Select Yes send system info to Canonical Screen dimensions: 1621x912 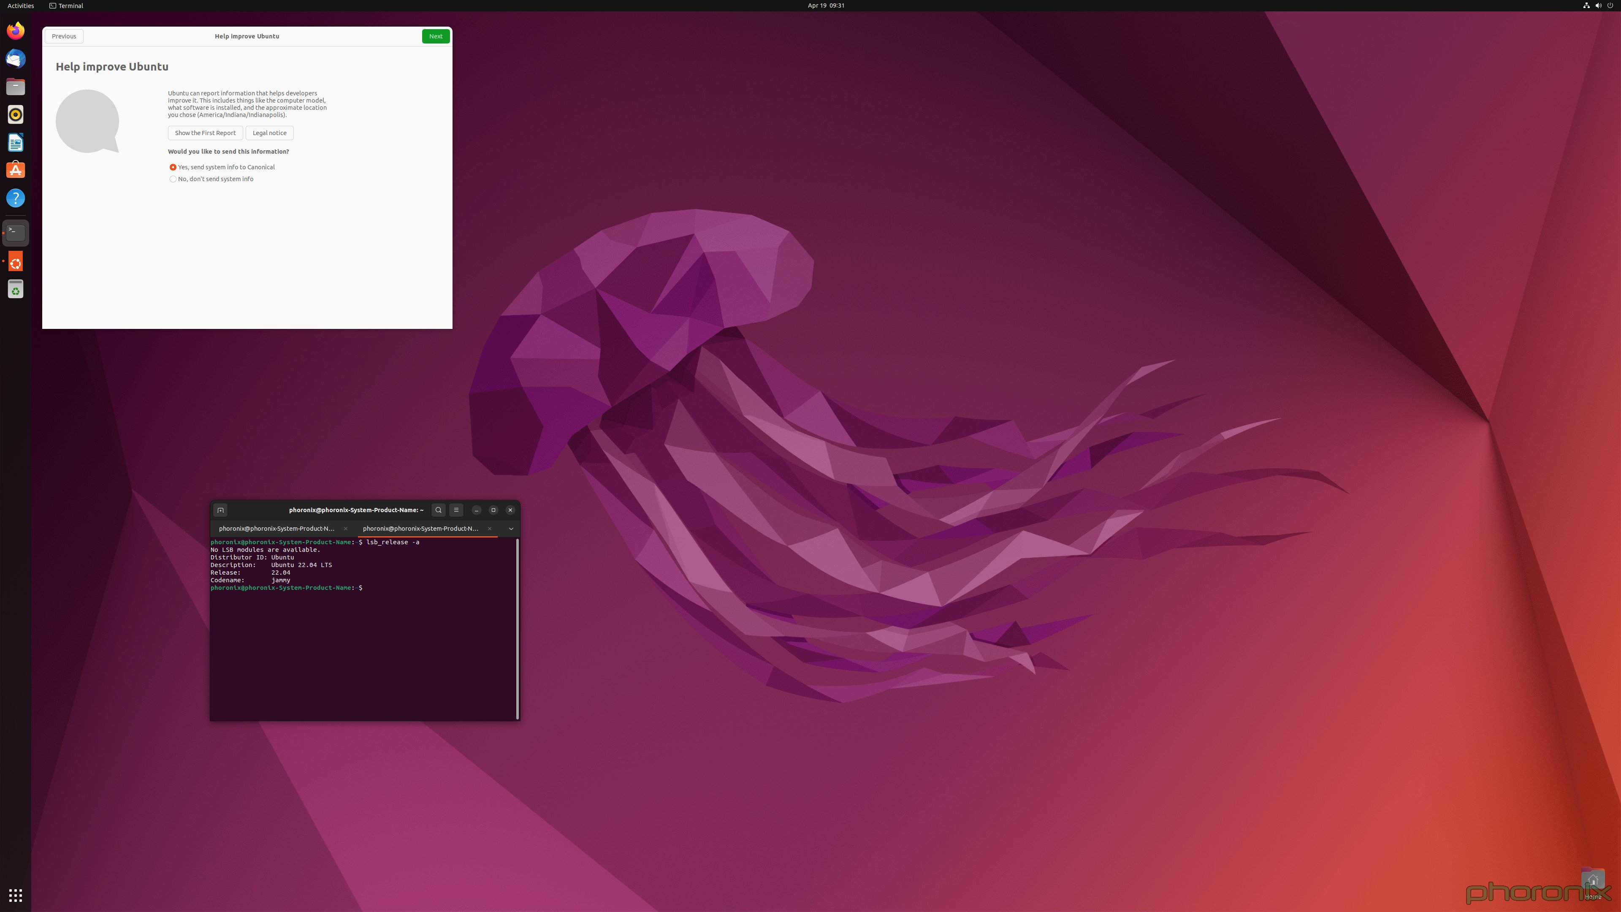pos(173,167)
